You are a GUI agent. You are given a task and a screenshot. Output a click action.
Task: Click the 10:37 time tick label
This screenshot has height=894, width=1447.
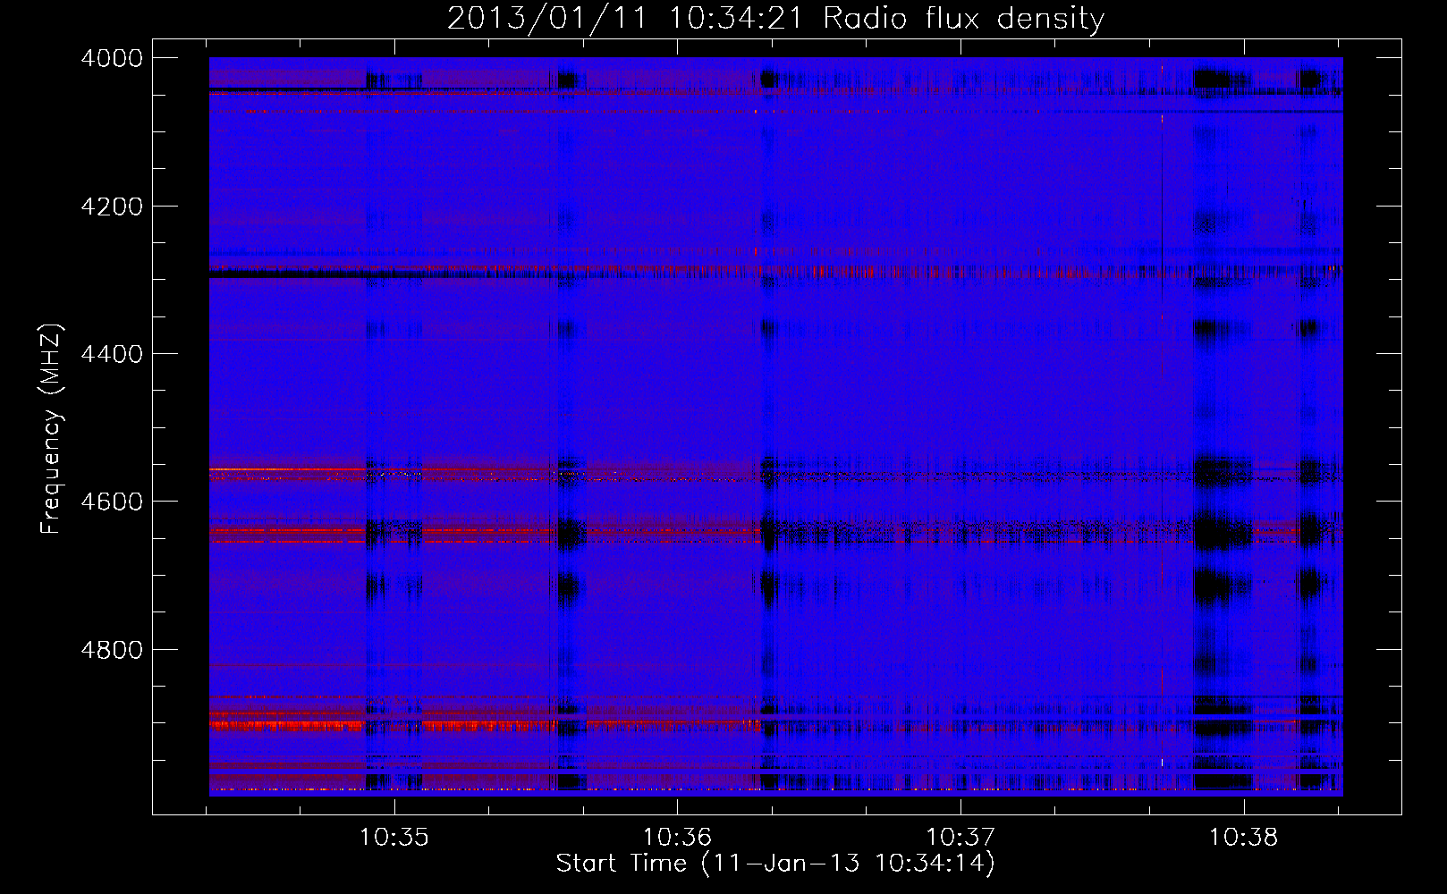(960, 838)
